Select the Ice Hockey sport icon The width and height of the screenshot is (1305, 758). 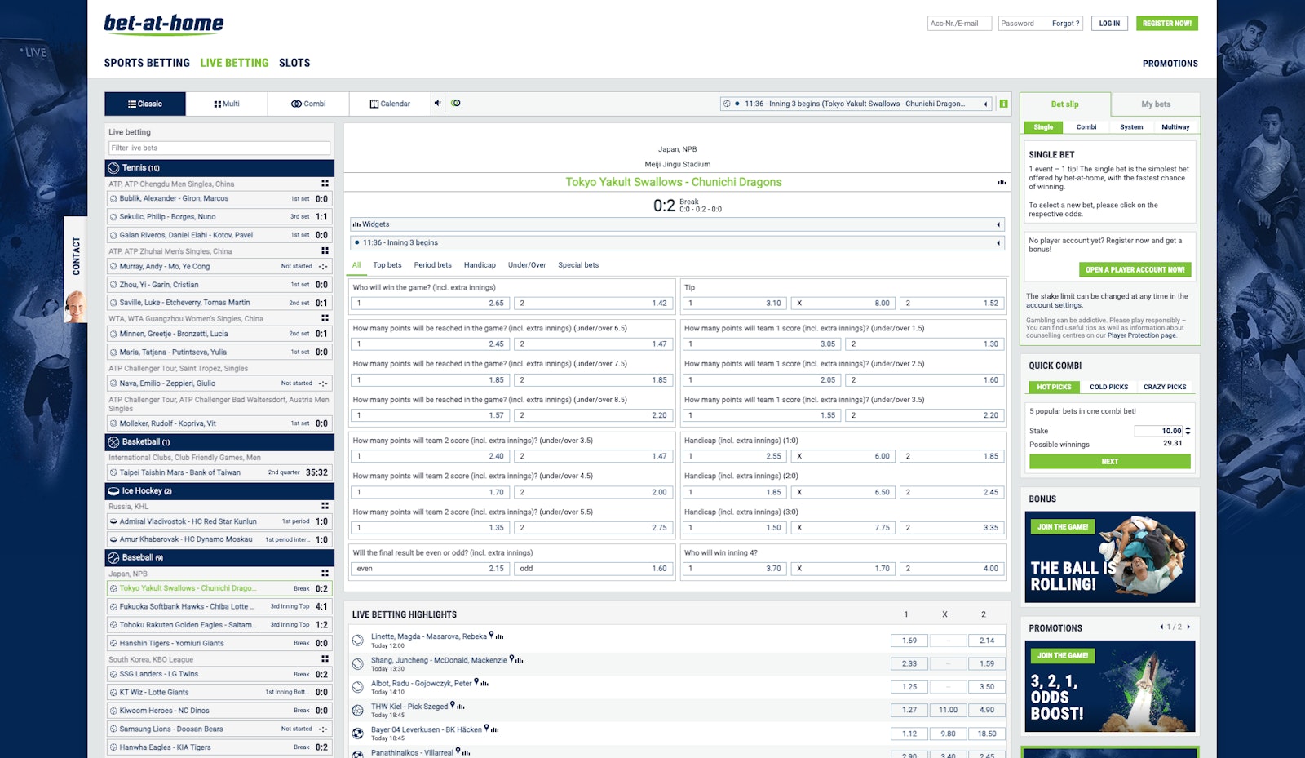coord(112,491)
